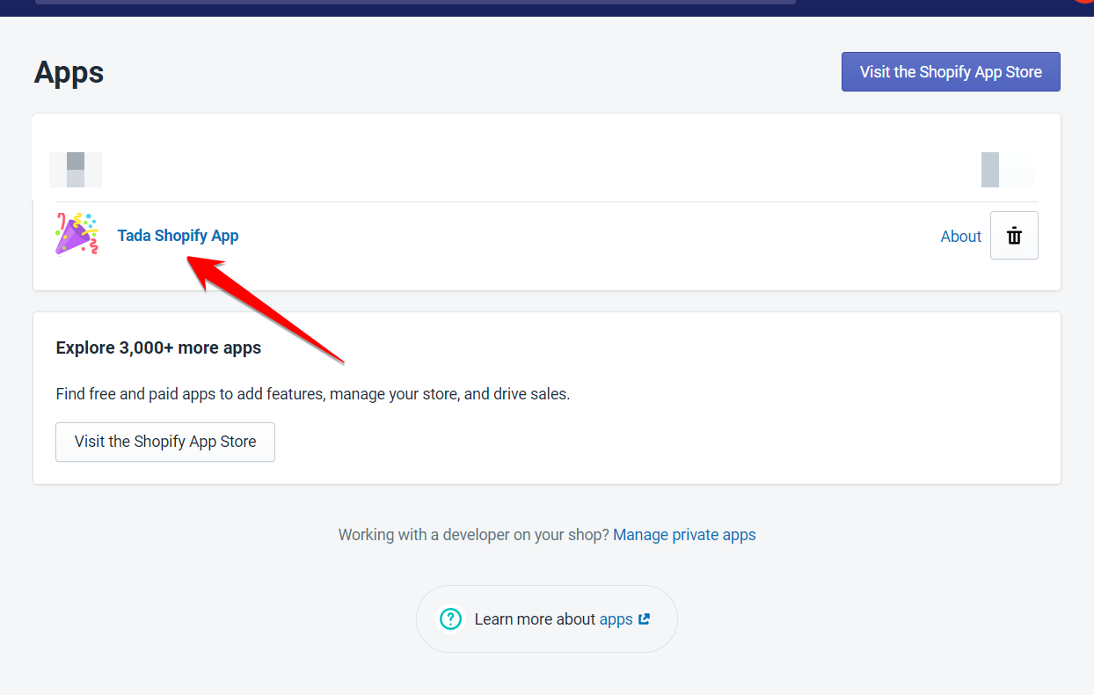Click the Tada party popper app icon
This screenshot has height=695, width=1094.
tap(77, 234)
